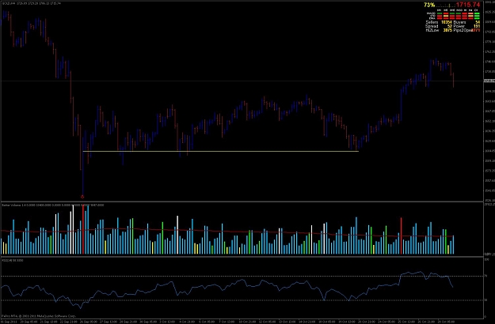Screen dimensions: 495x324
Task: Click the red volume bar below the lowest candle
Action: 83,230
